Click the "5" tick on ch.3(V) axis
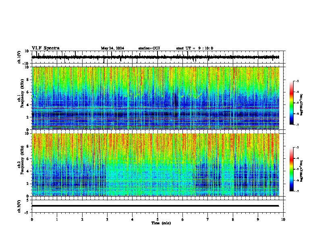This screenshot has height=246, width=319. click(x=28, y=200)
